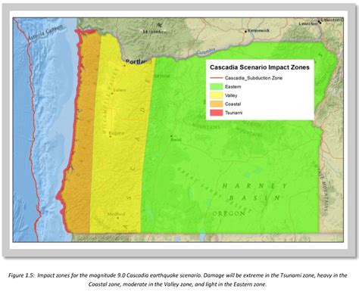Screen dimensions: 359x292
Task: Click the red Tsunami legend swatch
Action: (217, 113)
